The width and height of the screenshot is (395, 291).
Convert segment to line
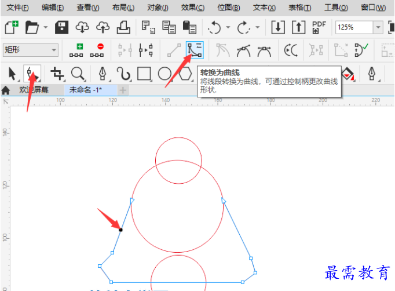(174, 50)
